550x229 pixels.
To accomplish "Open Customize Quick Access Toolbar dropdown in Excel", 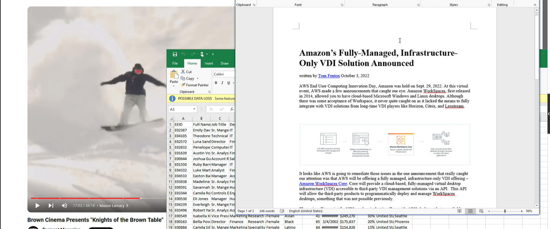I will tap(213, 54).
